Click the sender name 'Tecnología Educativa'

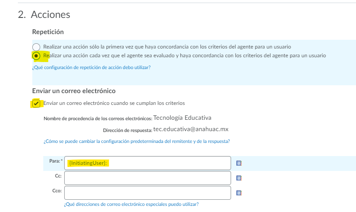(x=182, y=118)
